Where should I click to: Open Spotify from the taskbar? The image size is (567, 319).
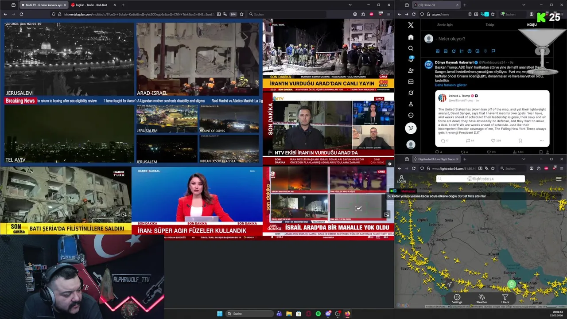(318, 314)
